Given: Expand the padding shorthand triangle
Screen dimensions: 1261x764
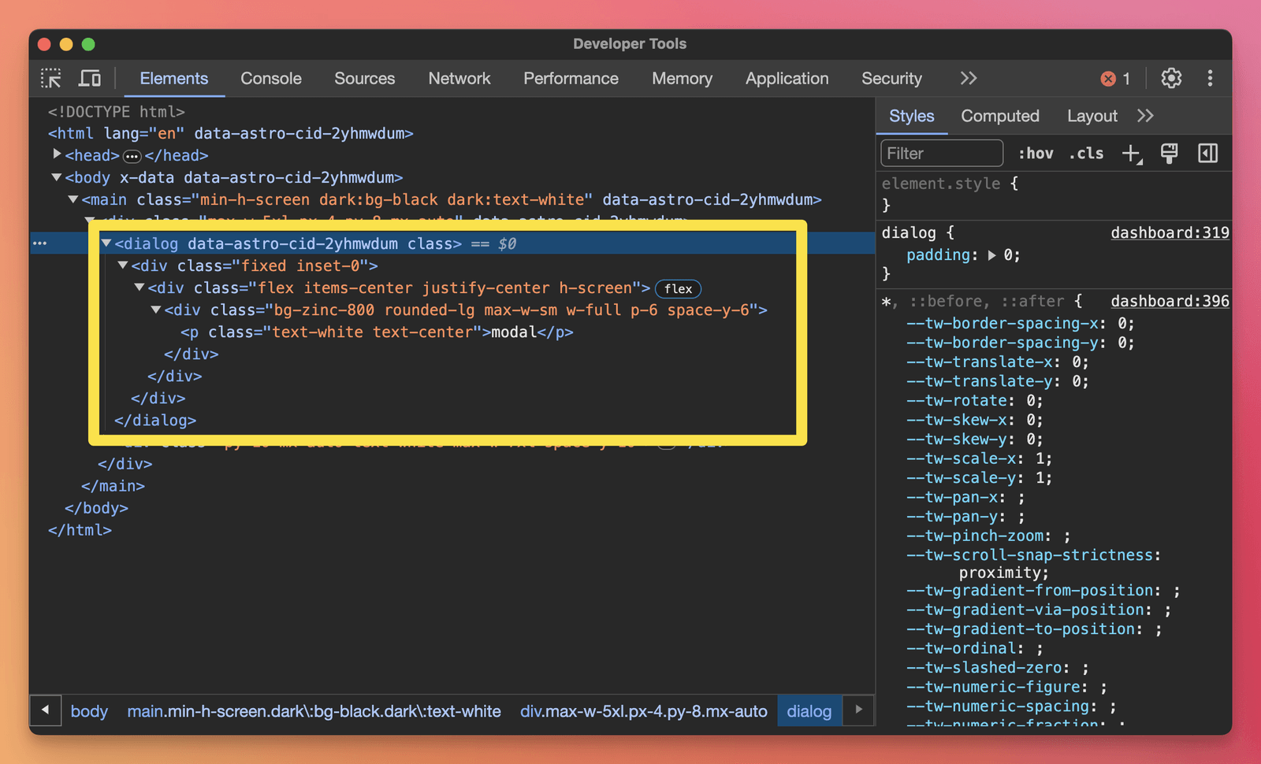Looking at the screenshot, I should point(991,255).
